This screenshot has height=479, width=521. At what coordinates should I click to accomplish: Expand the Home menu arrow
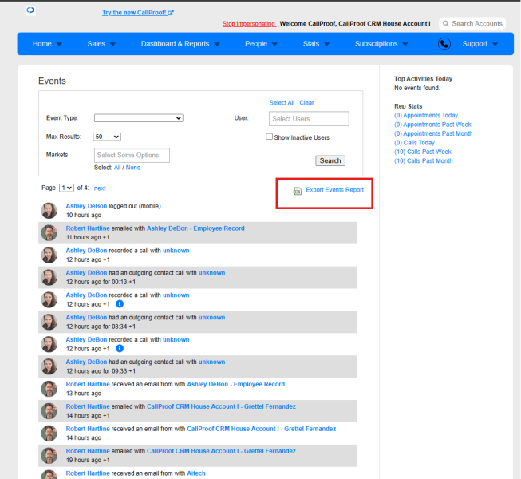point(59,44)
